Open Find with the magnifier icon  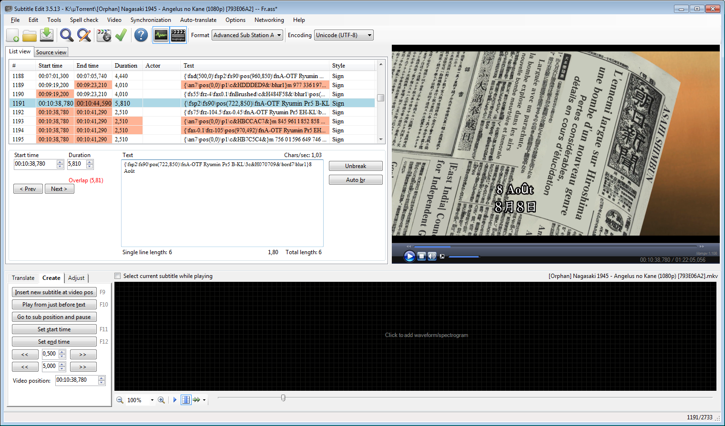click(66, 35)
